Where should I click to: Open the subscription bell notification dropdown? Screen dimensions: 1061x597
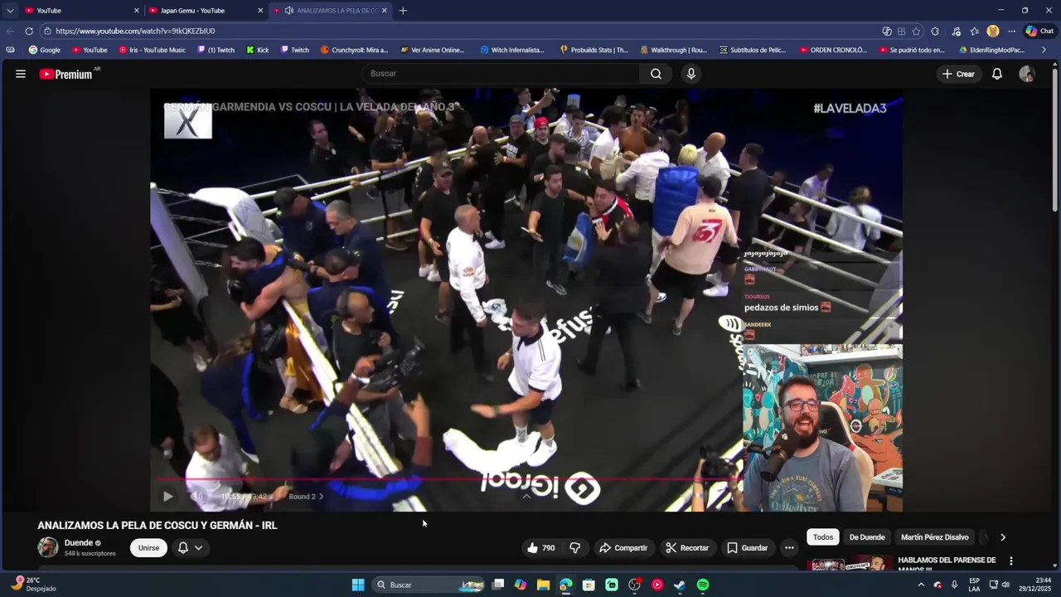pyautogui.click(x=190, y=548)
